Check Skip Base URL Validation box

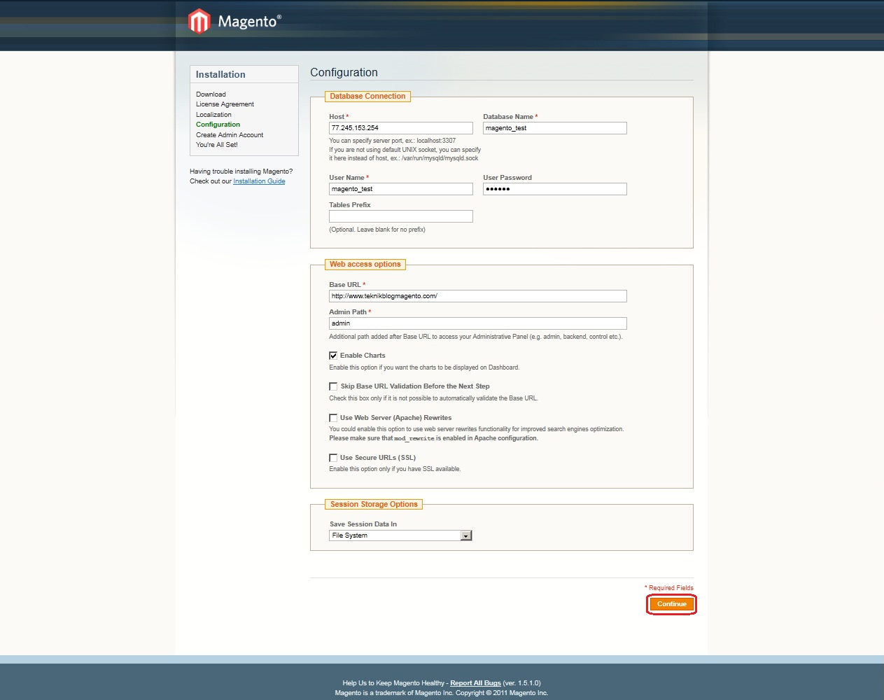pyautogui.click(x=333, y=386)
